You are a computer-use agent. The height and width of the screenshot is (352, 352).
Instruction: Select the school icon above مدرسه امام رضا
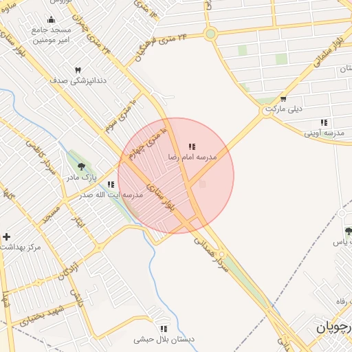coord(192,146)
